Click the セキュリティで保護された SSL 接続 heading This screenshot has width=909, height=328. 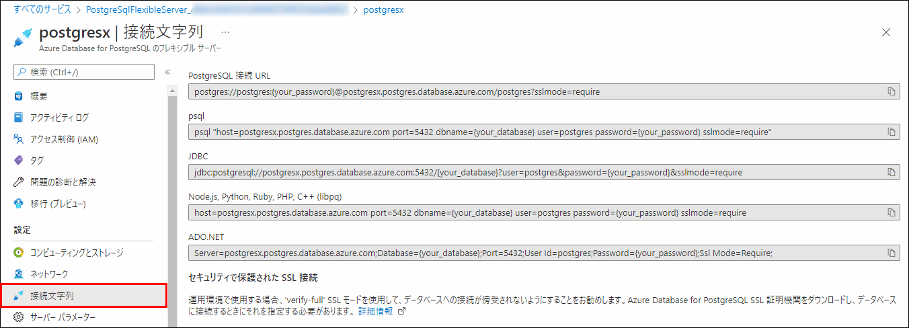253,277
